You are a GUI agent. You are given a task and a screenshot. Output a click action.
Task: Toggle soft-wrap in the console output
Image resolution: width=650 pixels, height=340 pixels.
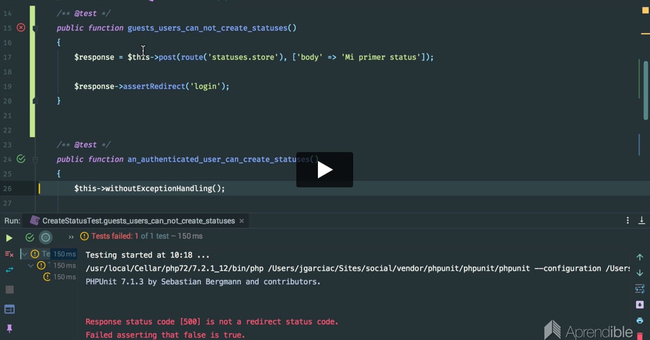[640, 289]
